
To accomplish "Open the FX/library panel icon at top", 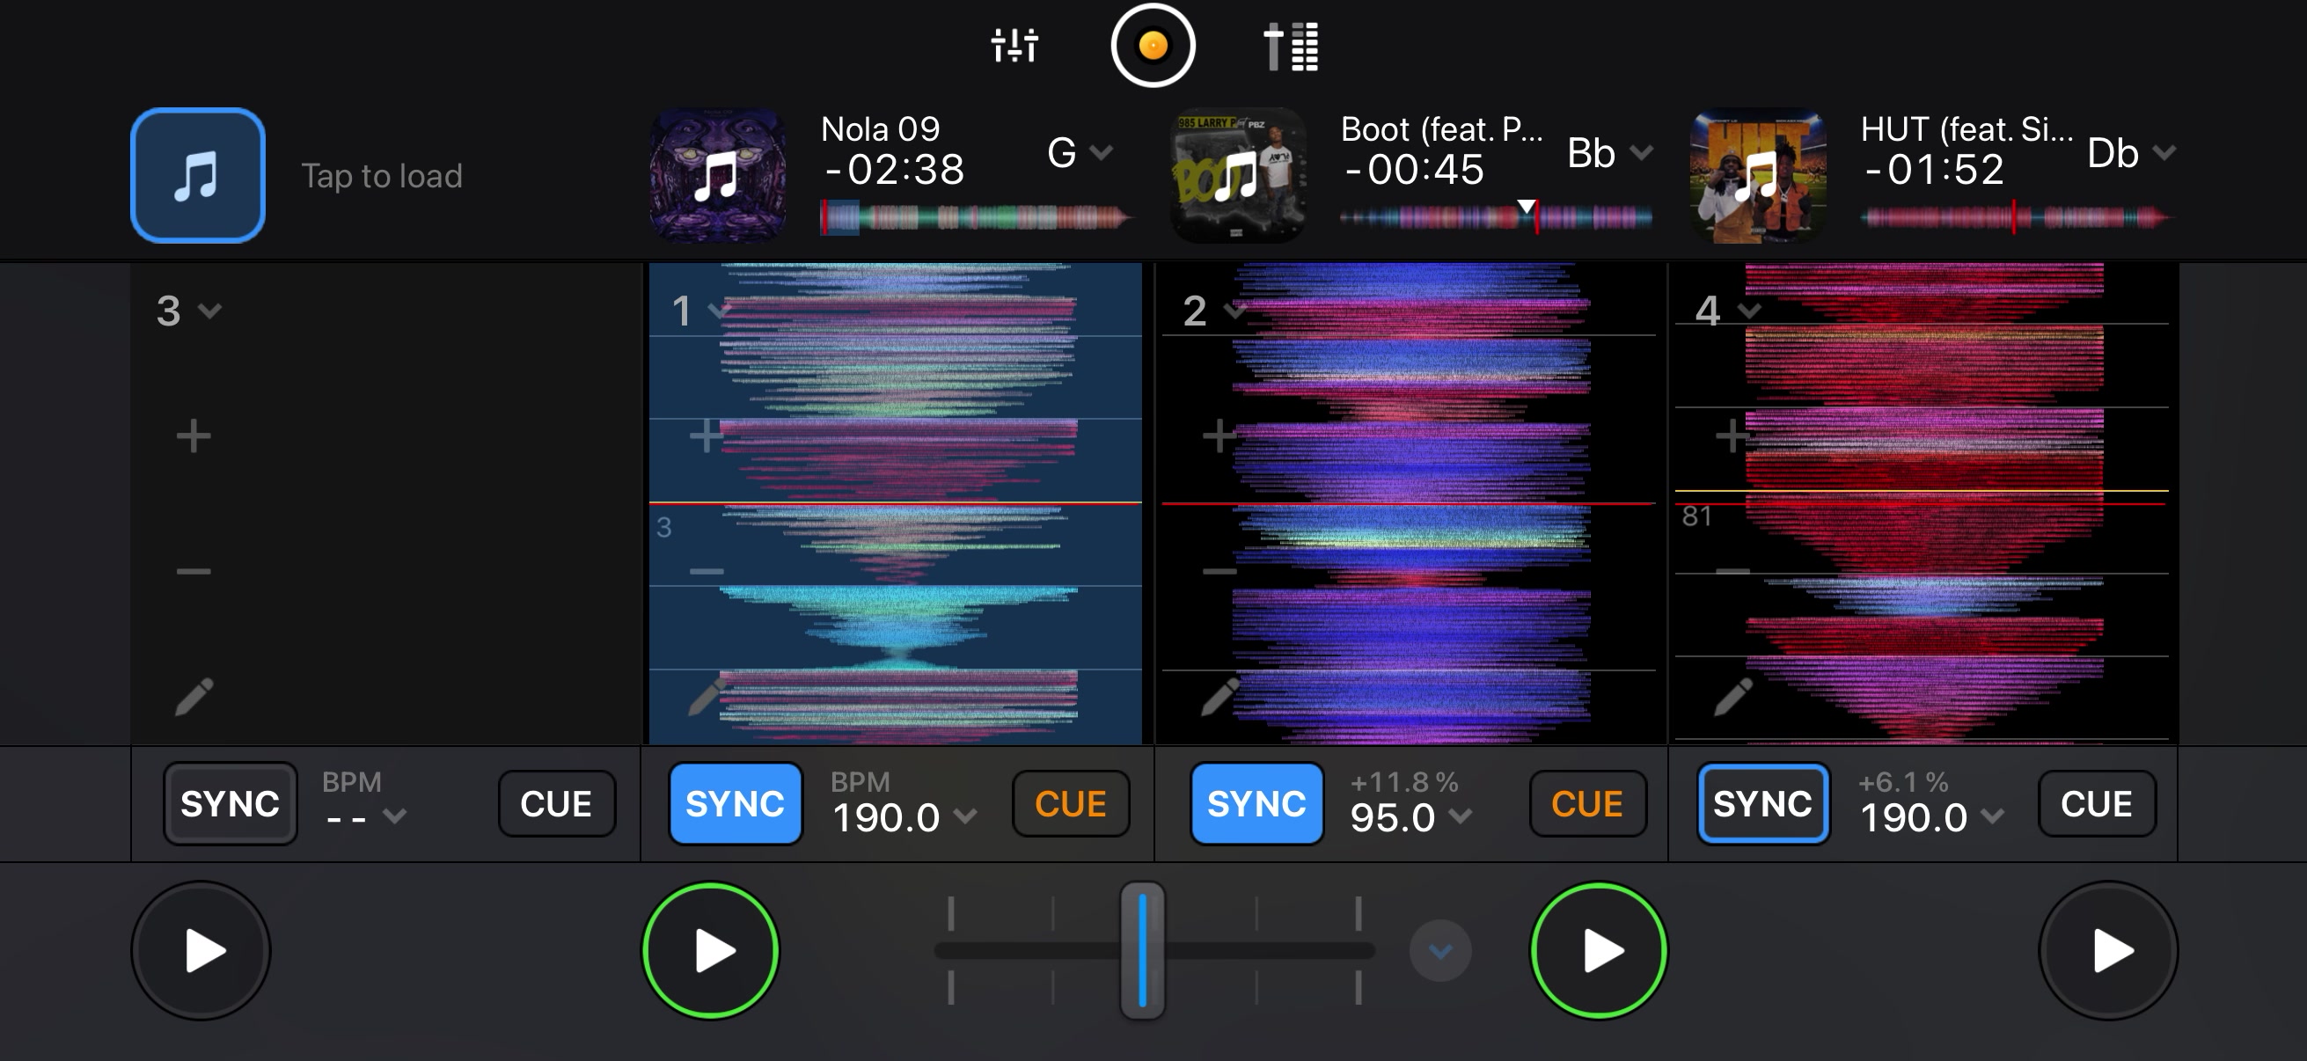I will (1291, 46).
